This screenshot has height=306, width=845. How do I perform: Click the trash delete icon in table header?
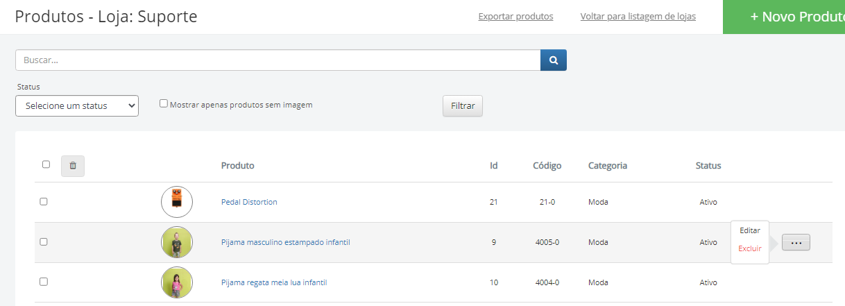click(73, 166)
